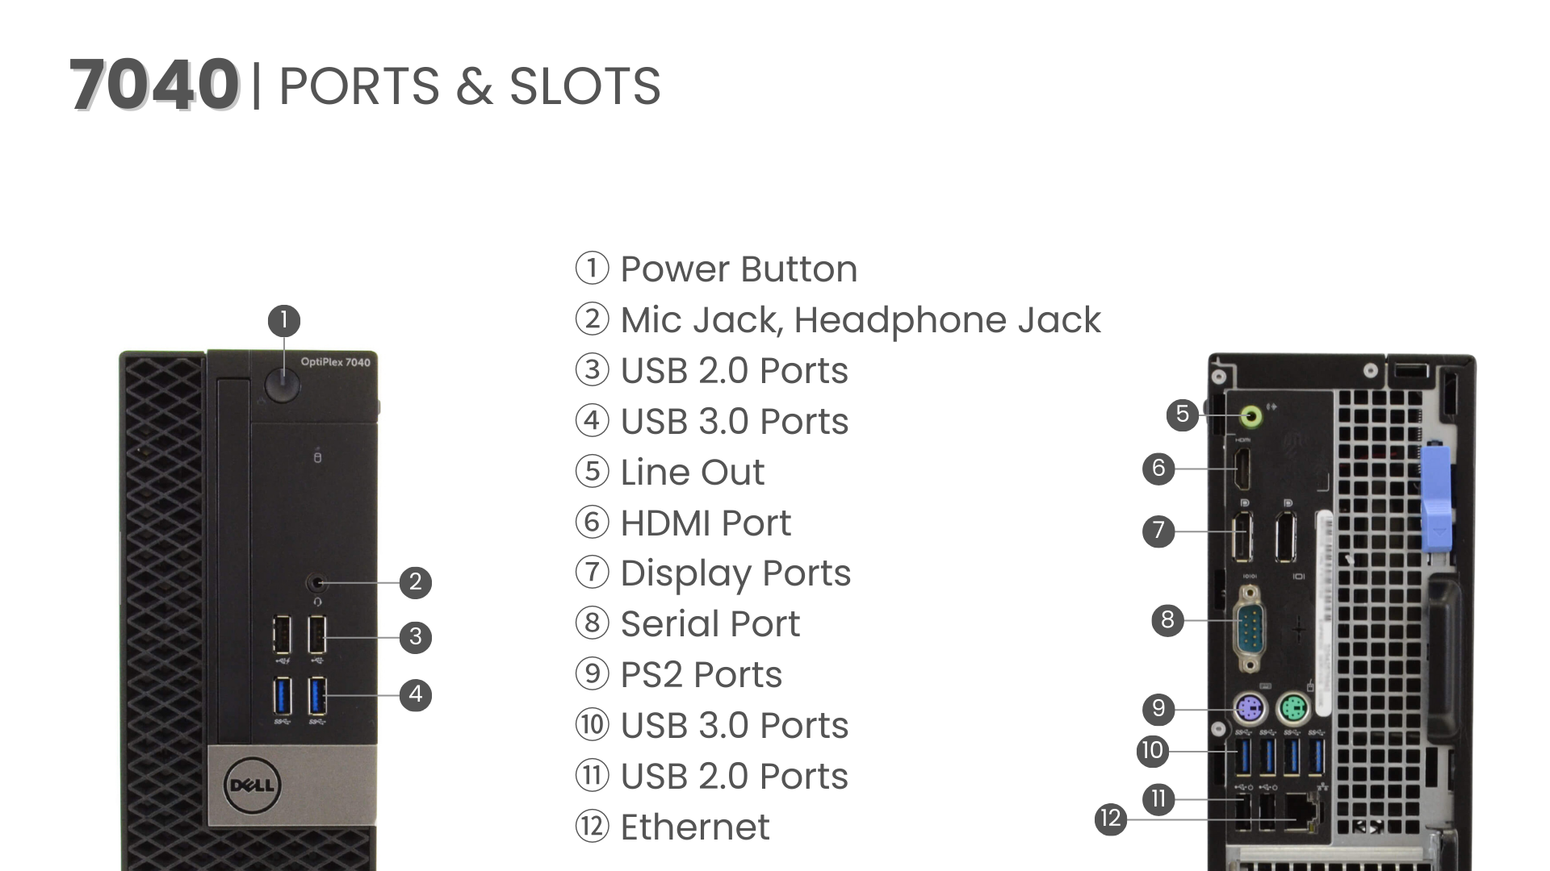1550x871 pixels.
Task: Click the blue release latch on the rear
Action: (x=1436, y=498)
